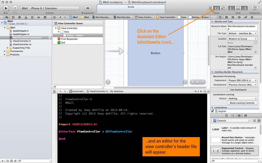Select AppDelegate.h in the navigator
Image resolution: width=262 pixels, height=163 pixels.
[21, 31]
